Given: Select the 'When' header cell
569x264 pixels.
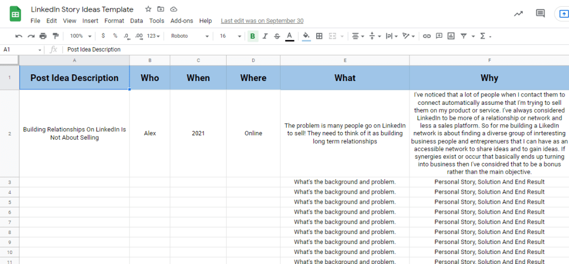Looking at the screenshot, I should click(x=198, y=78).
